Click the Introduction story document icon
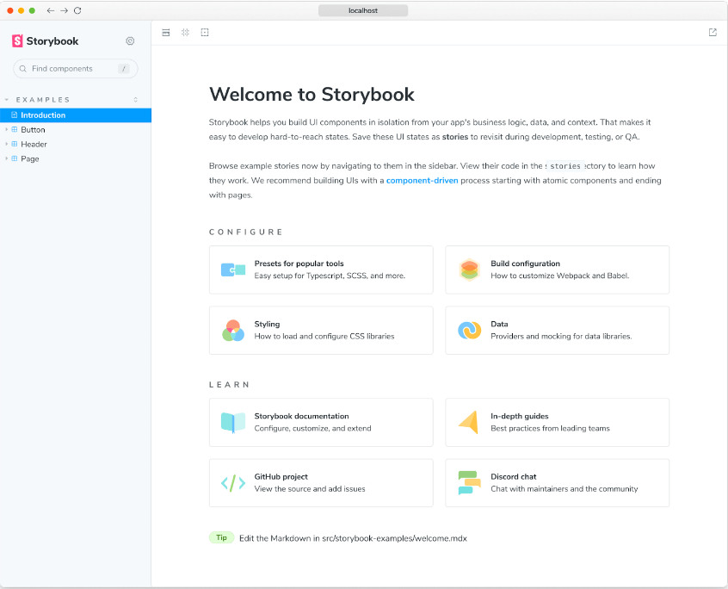The width and height of the screenshot is (728, 589). [x=13, y=115]
